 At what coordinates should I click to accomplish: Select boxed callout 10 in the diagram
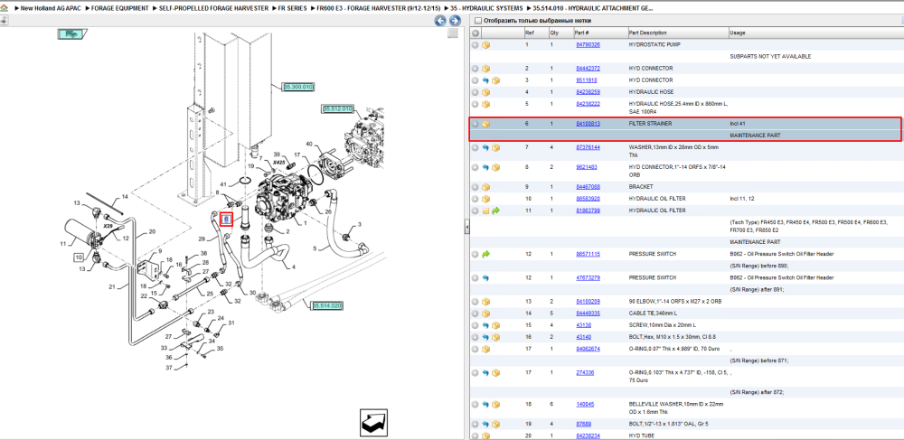click(x=79, y=257)
